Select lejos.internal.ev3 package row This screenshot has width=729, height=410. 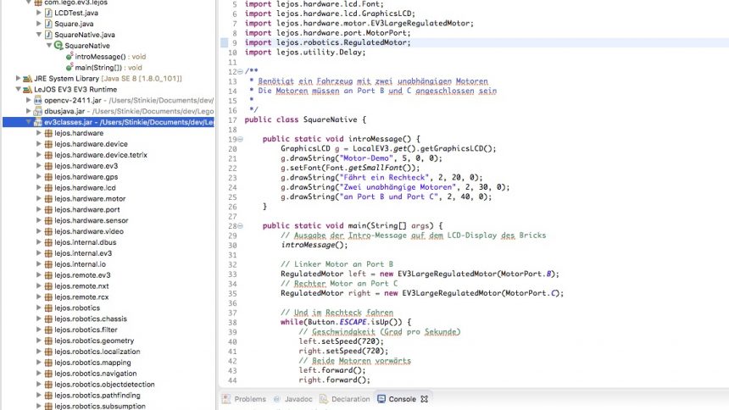[x=83, y=253]
